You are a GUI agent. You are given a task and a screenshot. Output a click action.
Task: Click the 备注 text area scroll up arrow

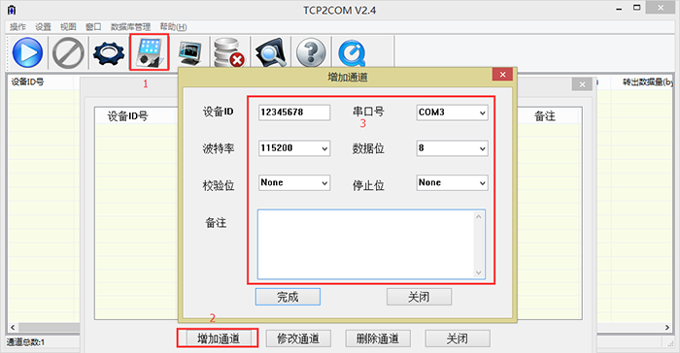point(479,216)
